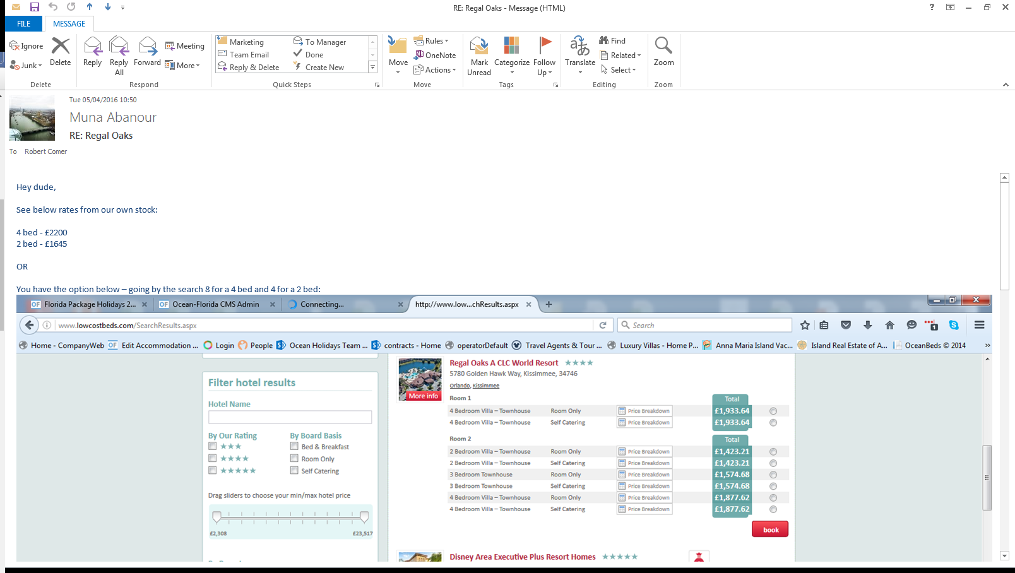Open Disney Area Executive Plus Resort Homes
The width and height of the screenshot is (1015, 573).
coord(523,557)
